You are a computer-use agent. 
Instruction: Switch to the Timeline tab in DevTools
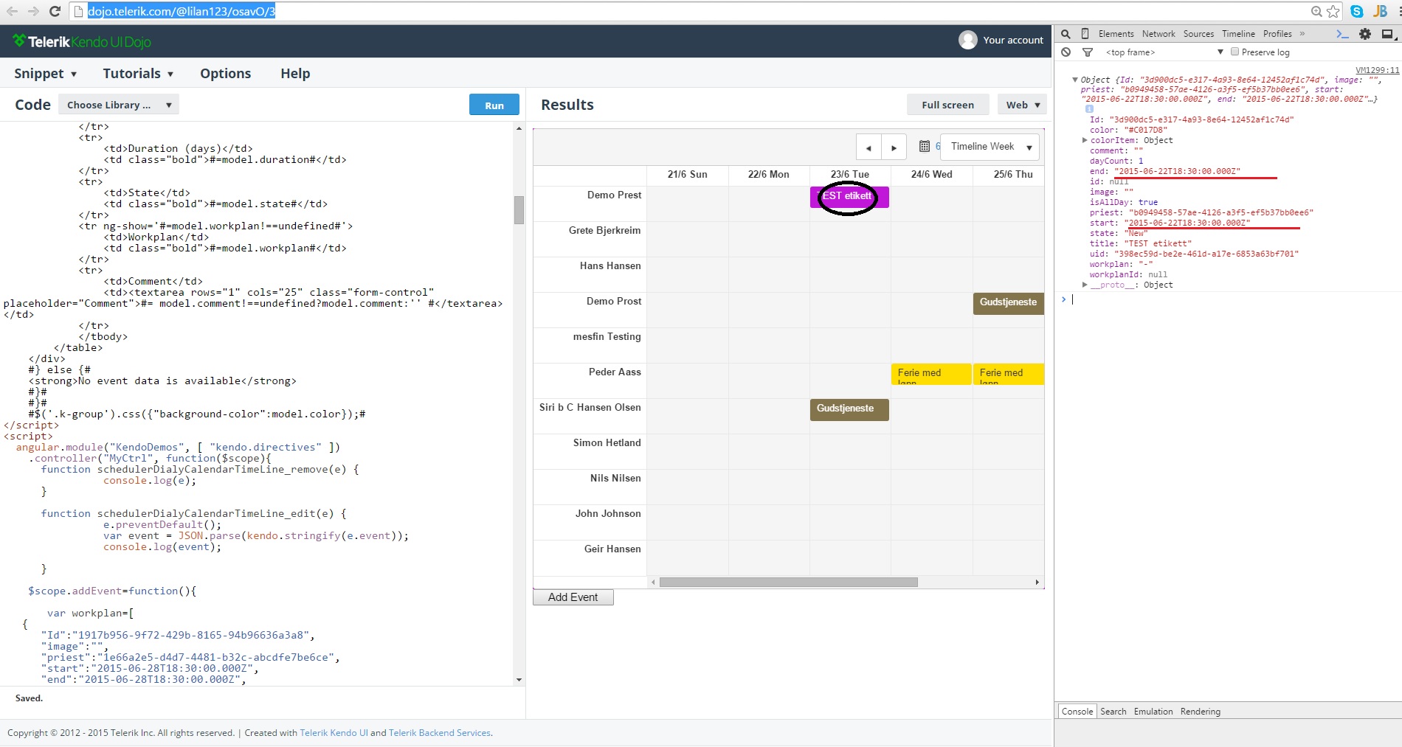pyautogui.click(x=1238, y=34)
